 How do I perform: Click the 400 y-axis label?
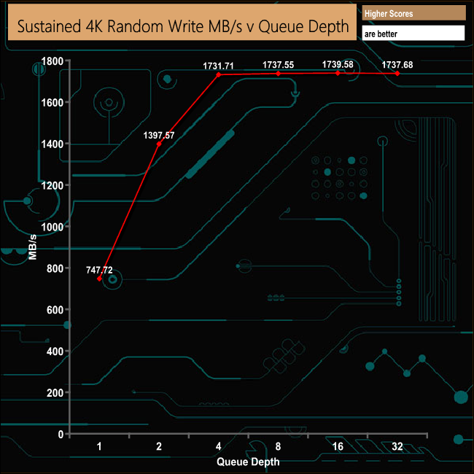[x=55, y=351]
